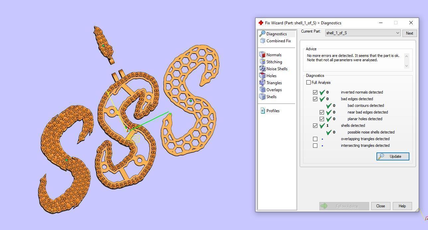Viewport: 428px width, 230px height.
Task: Click the Profiles document icon
Action: point(263,111)
